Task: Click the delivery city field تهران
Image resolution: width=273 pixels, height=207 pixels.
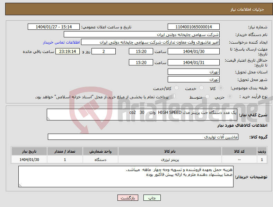Action: 193,79
